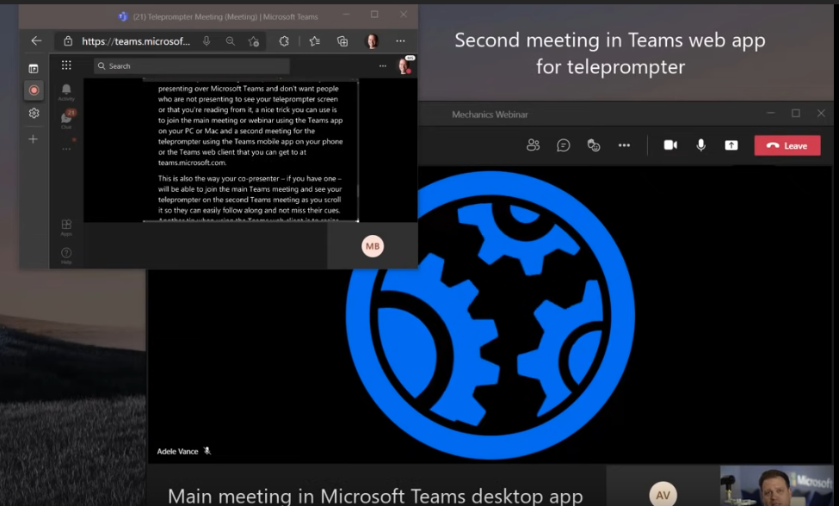Open Edge Settings and more menu
Image resolution: width=839 pixels, height=506 pixels.
coord(400,41)
